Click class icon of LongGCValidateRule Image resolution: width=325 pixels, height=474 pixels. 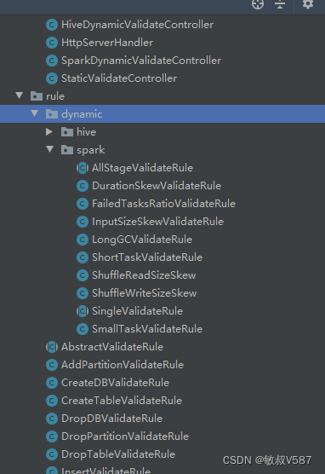pos(83,240)
